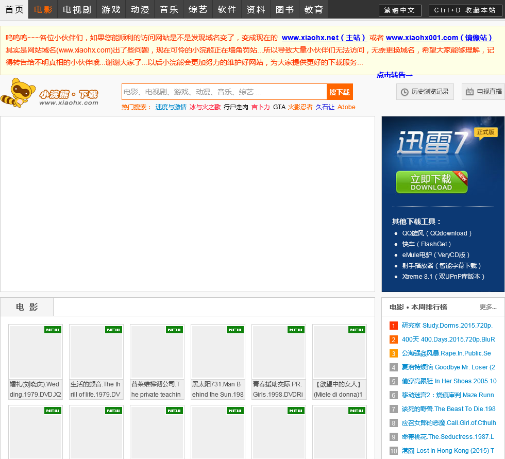Open the Xtreme 8.1 download link
Image resolution: width=505 pixels, height=459 pixels.
(443, 277)
